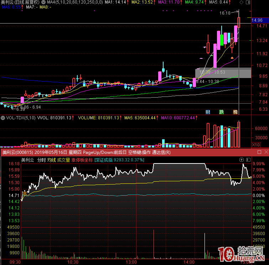Click the 10.38 - 10.53 gap label
269x265 pixels.
point(212,72)
